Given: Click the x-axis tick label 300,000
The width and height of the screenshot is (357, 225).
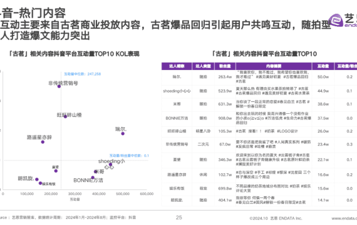Looking at the screenshot, I should pos(75,194).
